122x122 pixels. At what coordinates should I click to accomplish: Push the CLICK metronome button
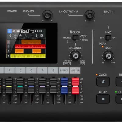click(103, 82)
